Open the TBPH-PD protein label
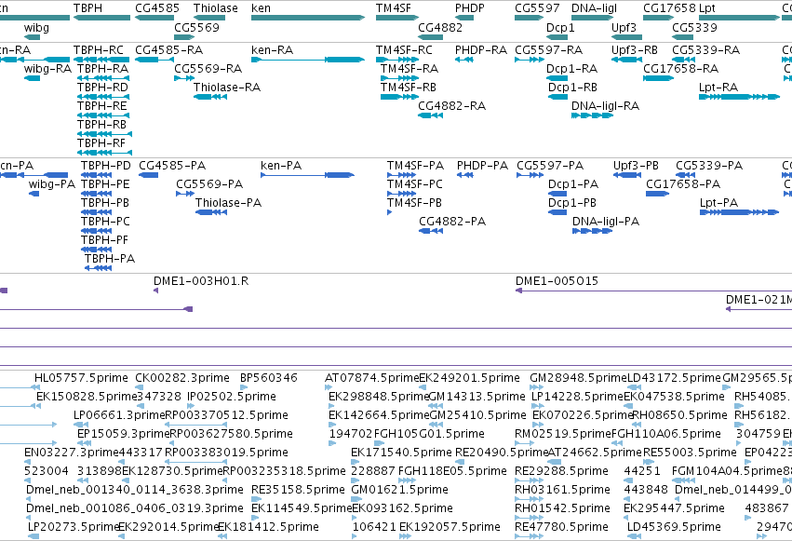The image size is (792, 541). 106,166
